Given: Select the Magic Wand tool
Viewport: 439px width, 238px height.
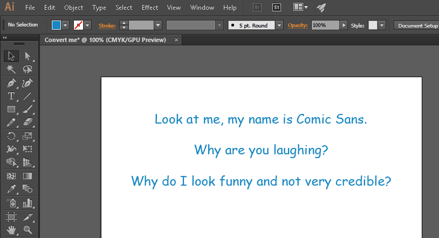Looking at the screenshot, I should [11, 69].
